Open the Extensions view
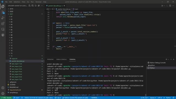The height and width of the screenshot is (99, 176). pyautogui.click(x=3, y=24)
